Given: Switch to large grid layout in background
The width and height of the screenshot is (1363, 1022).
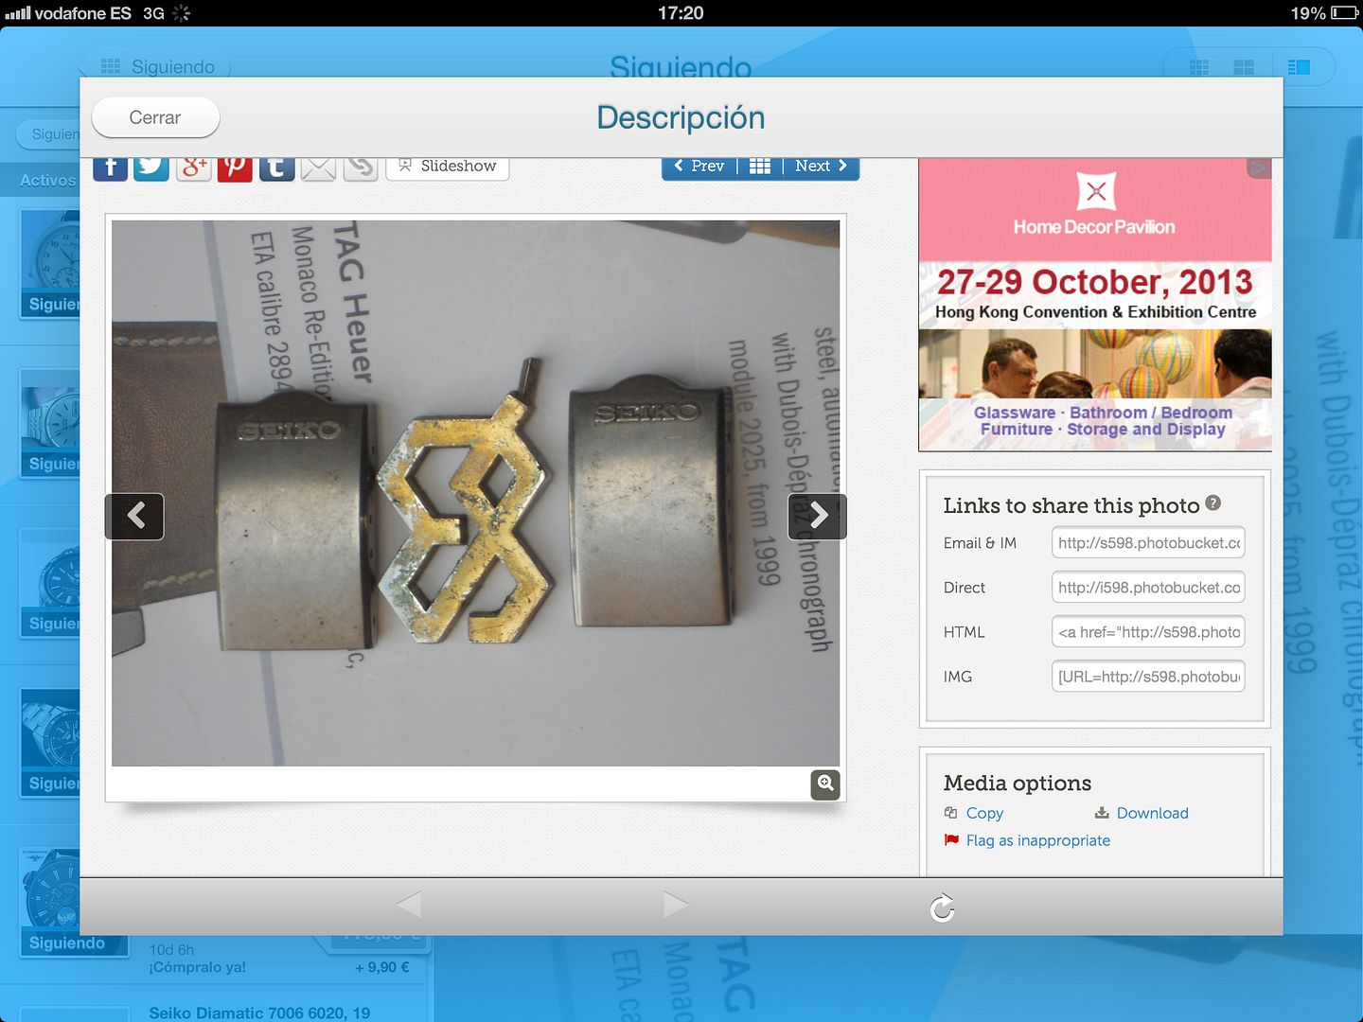Looking at the screenshot, I should point(1244,66).
